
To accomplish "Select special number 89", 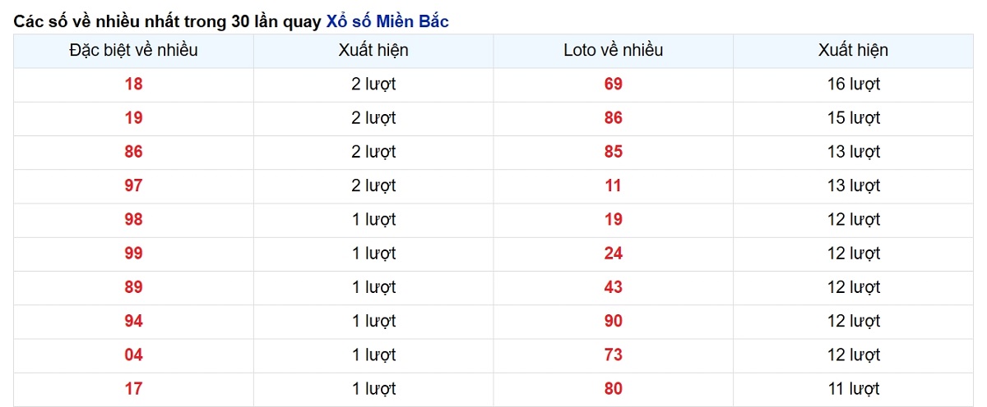I will [133, 287].
